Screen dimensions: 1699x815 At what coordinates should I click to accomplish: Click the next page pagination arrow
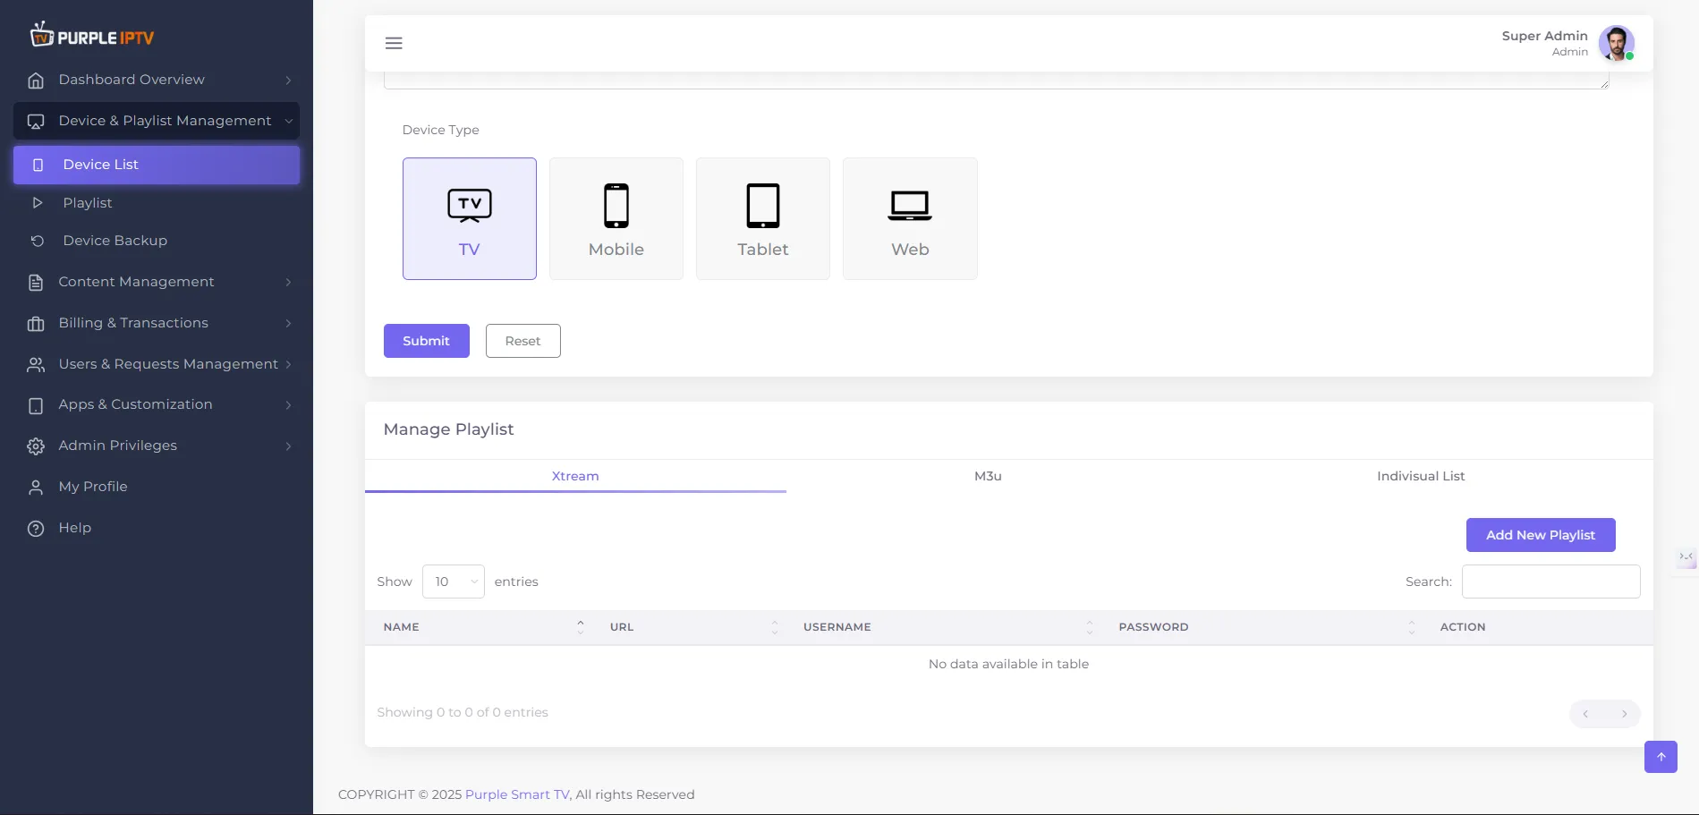pos(1624,714)
